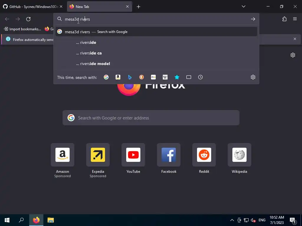
Task: Expand the list all tabs chevron
Action: tap(243, 6)
